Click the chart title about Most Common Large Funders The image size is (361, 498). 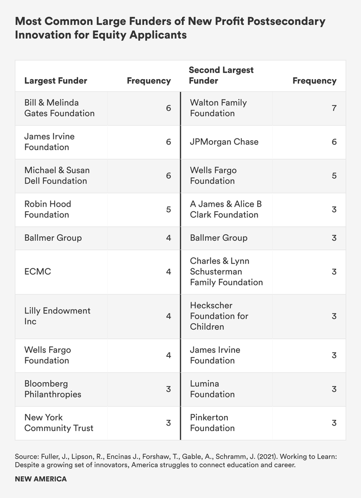tap(170, 28)
